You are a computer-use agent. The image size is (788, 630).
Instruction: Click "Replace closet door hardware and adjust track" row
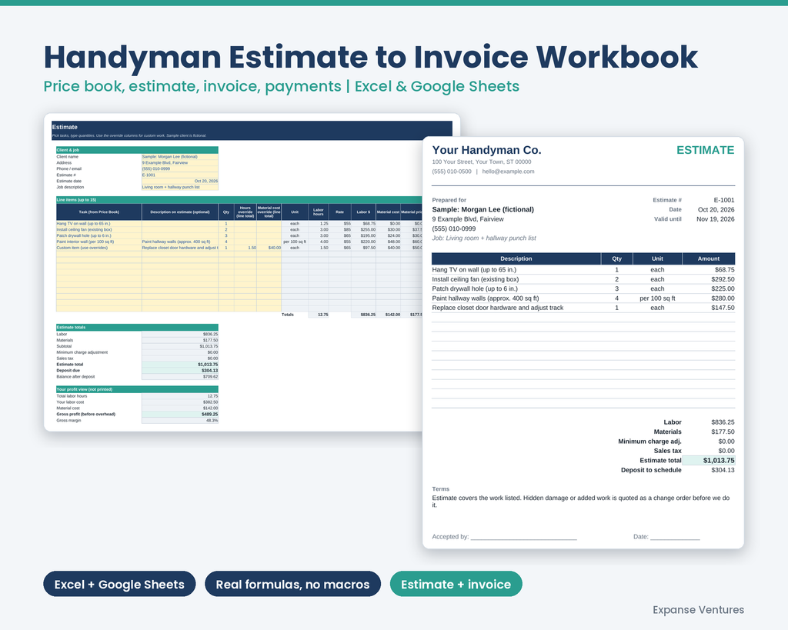click(583, 308)
